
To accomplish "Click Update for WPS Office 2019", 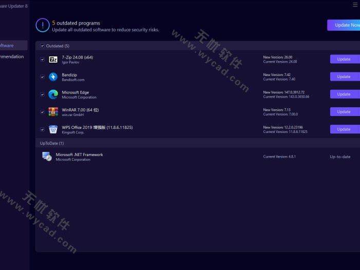I will [345, 129].
